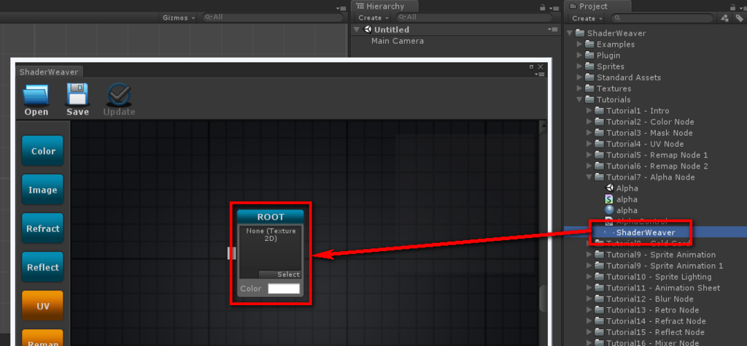Select the Tutorial14 - Refract Node folder
Screen dimensions: 747x346
(656, 321)
